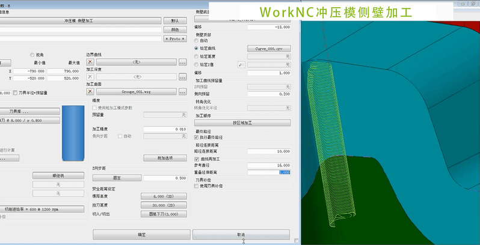Image resolution: width=480 pixels, height=245 pixels.
Task: Click the 路径连接距离 field showing 10.000
Action: tap(269, 151)
